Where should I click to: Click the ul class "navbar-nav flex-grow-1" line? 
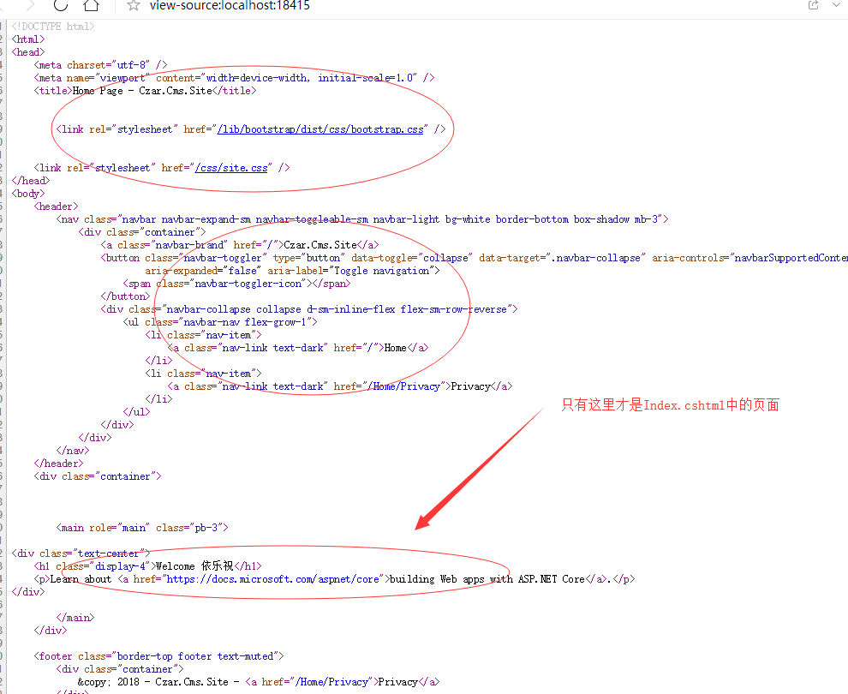(220, 322)
